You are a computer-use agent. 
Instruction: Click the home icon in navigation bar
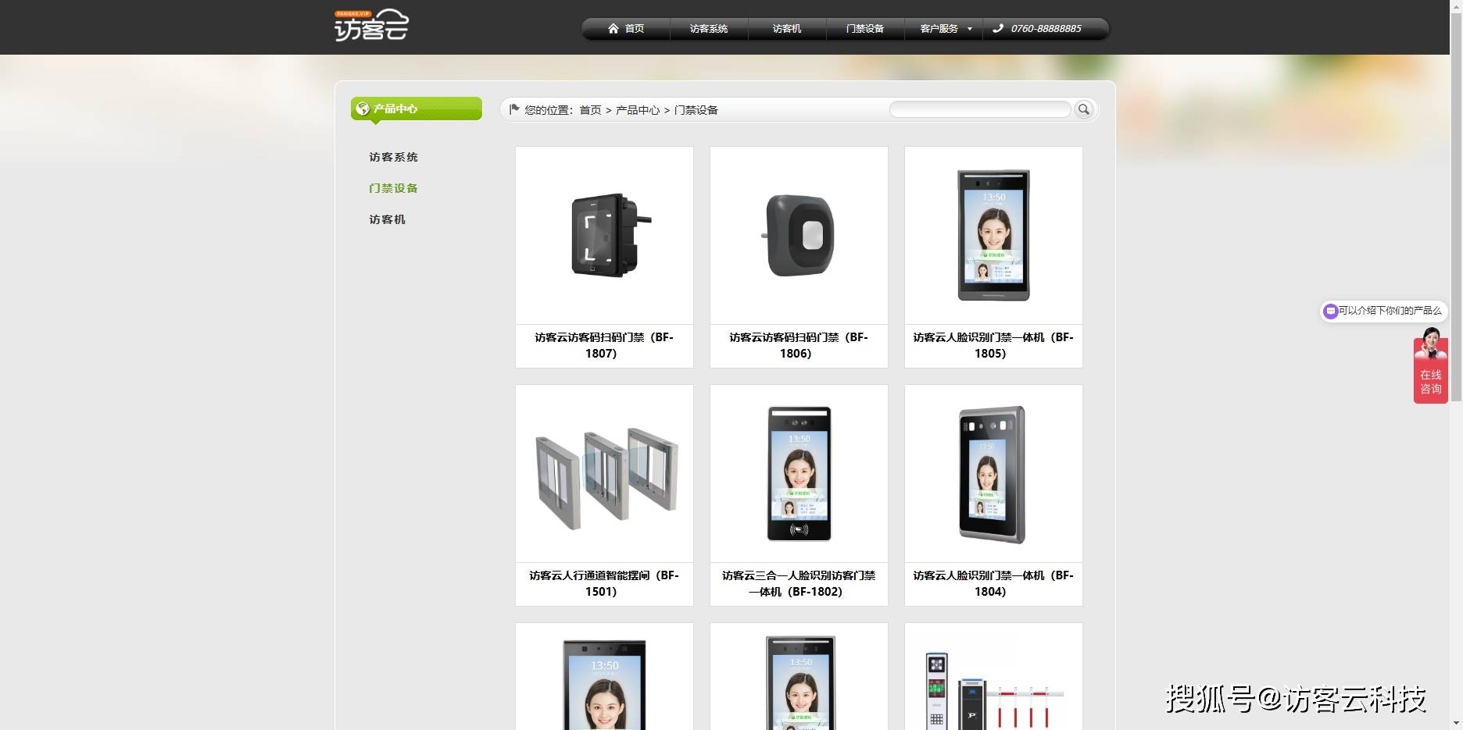[x=613, y=29]
